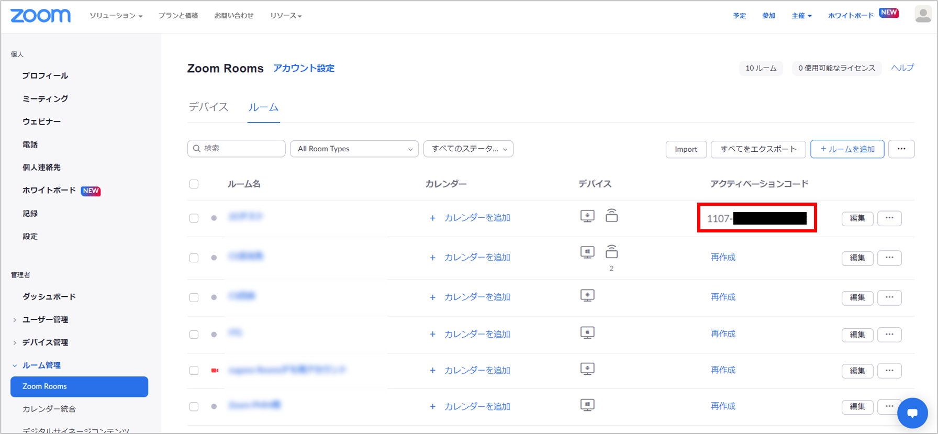
Task: Click the search magnifier icon
Action: (x=197, y=149)
